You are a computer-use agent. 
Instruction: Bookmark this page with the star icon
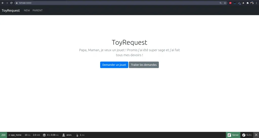click(x=225, y=3)
